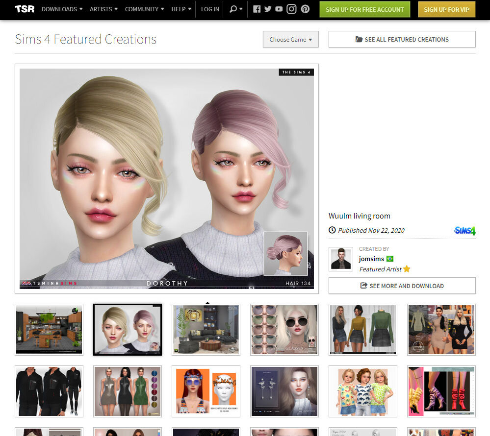This screenshot has height=436, width=490.
Task: Click Published Nov 22, 2020 date text
Action: point(371,230)
